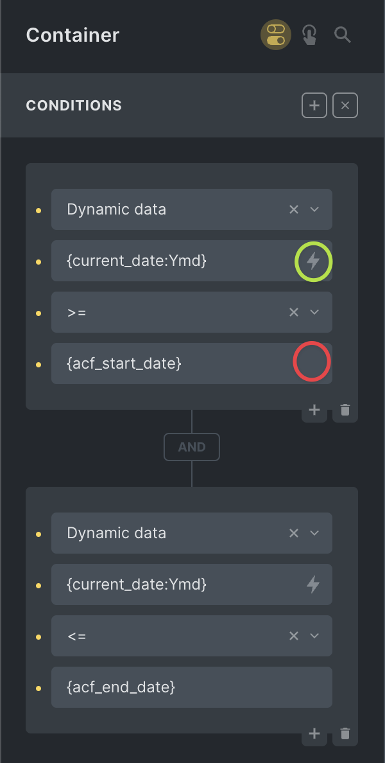This screenshot has width=385, height=763.
Task: Delete the first condition group
Action: 345,410
